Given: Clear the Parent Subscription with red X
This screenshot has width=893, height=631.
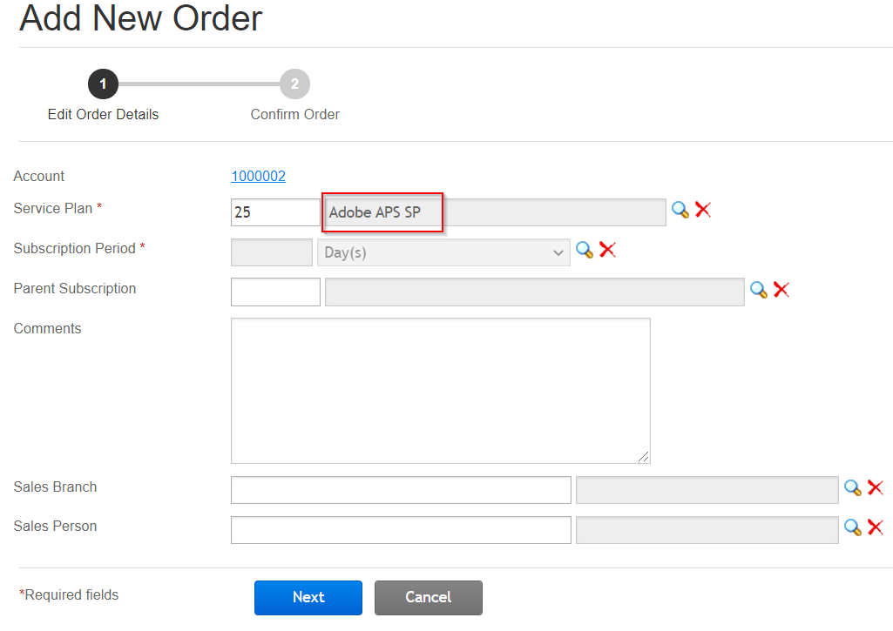Looking at the screenshot, I should (781, 290).
